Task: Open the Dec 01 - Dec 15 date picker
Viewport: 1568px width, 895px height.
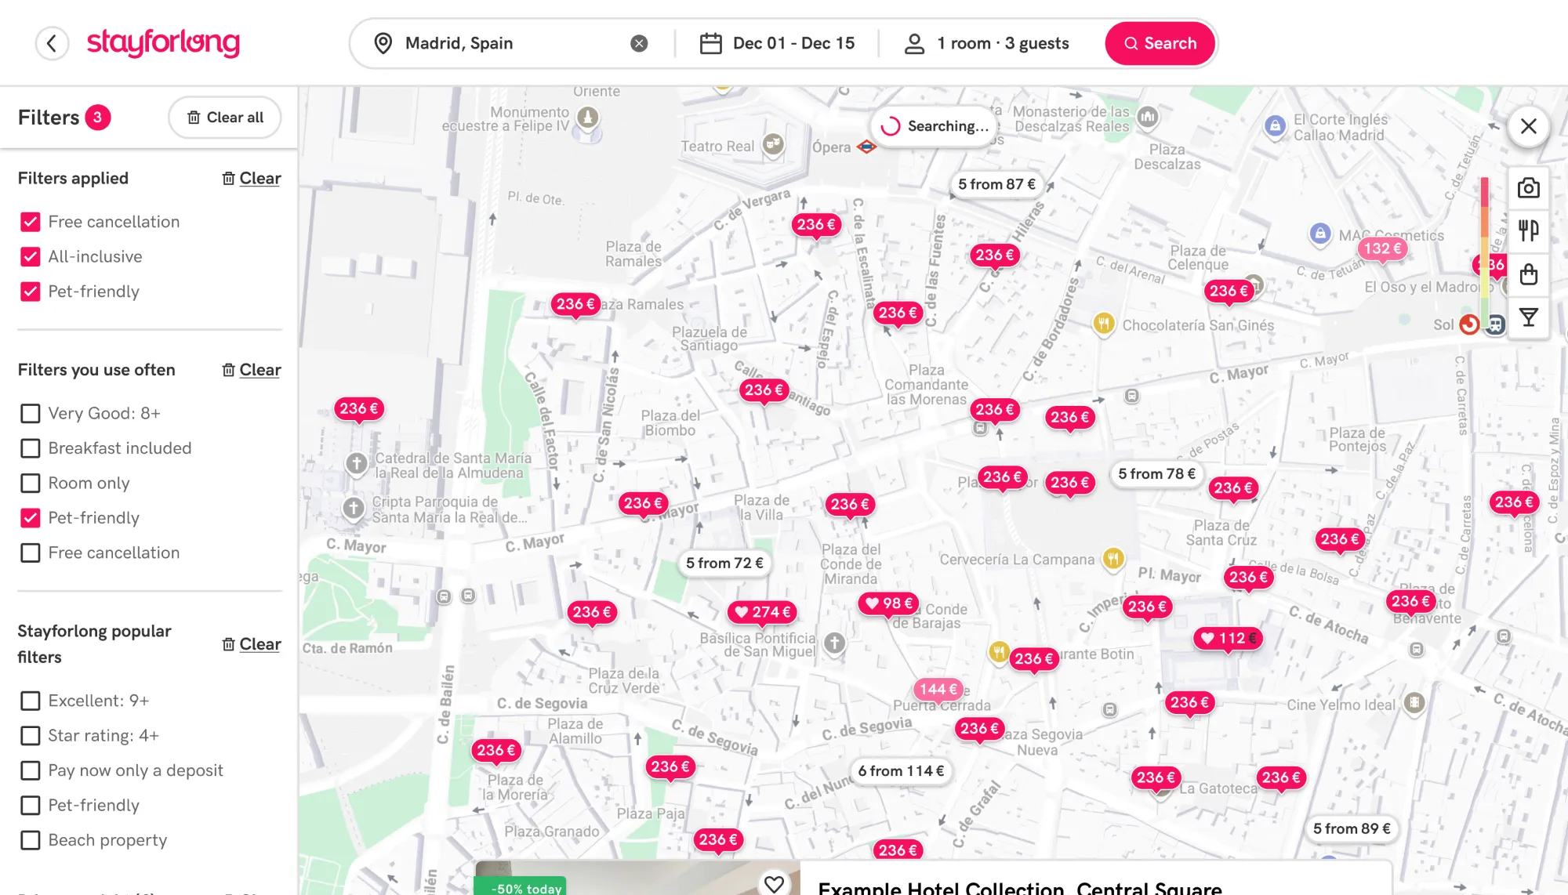Action: click(777, 43)
